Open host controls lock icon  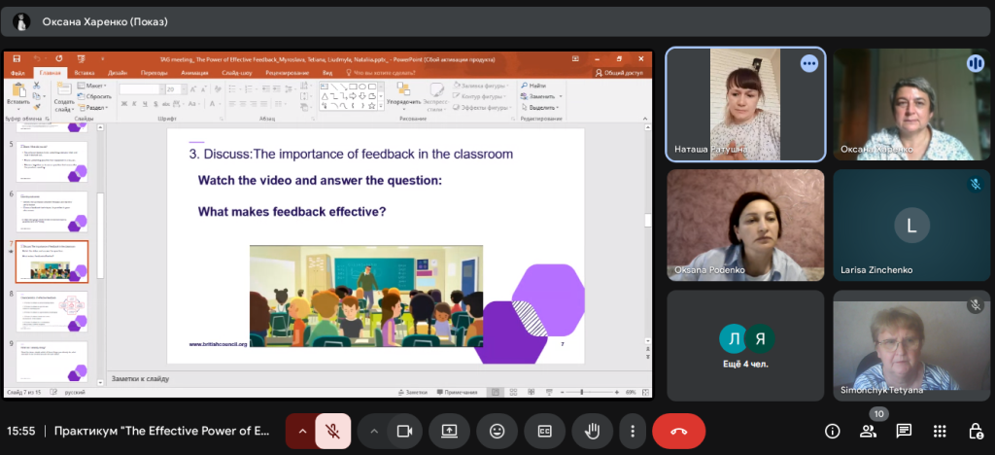point(975,431)
